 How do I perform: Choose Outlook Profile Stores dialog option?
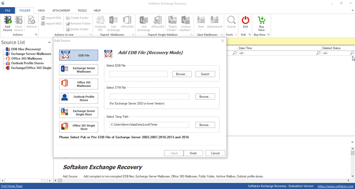79,98
